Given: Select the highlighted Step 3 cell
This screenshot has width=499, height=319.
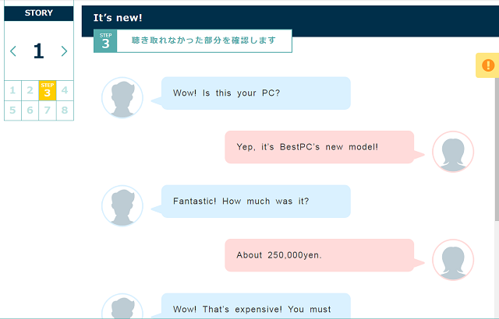Looking at the screenshot, I should (48, 90).
